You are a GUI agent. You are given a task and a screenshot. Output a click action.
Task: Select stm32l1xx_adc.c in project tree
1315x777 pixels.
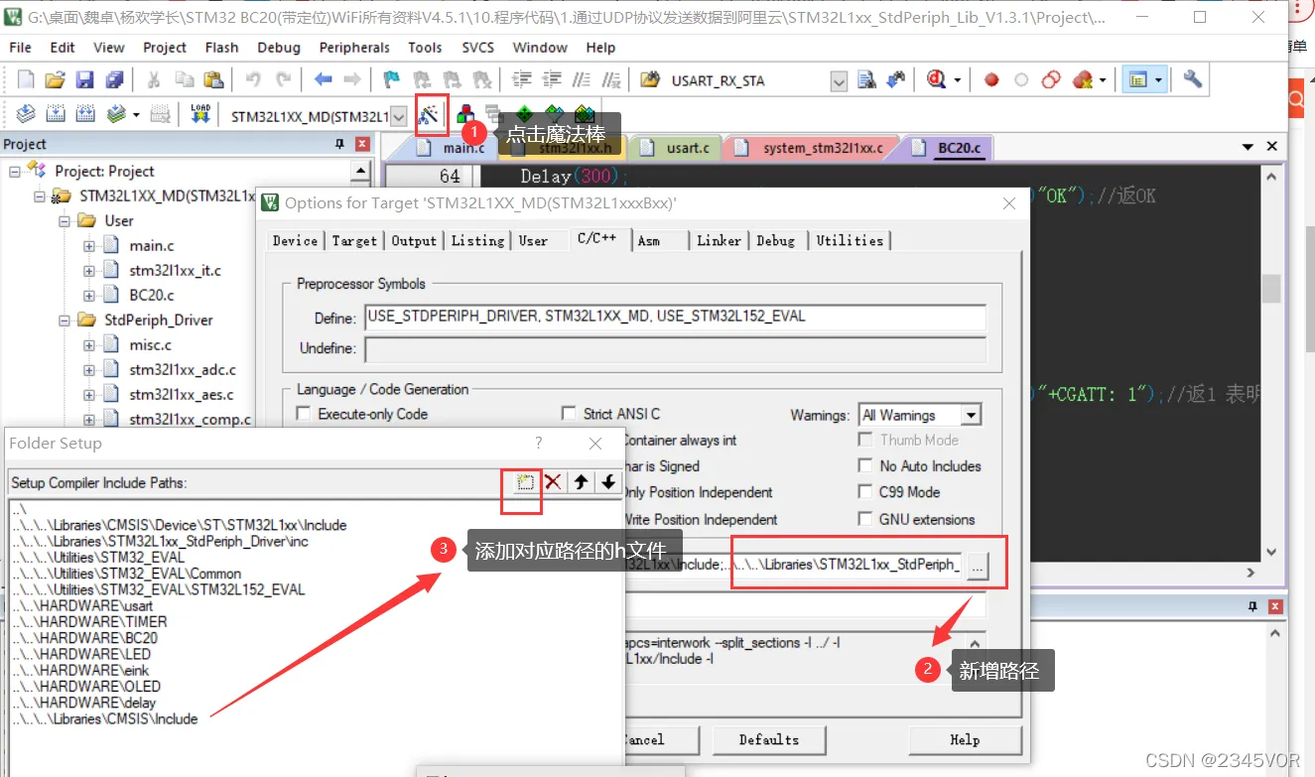183,369
